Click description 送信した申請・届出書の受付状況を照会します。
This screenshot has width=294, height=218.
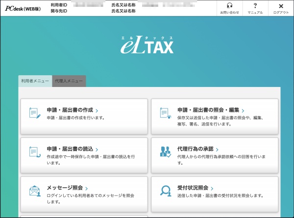pyautogui.click(x=220, y=196)
